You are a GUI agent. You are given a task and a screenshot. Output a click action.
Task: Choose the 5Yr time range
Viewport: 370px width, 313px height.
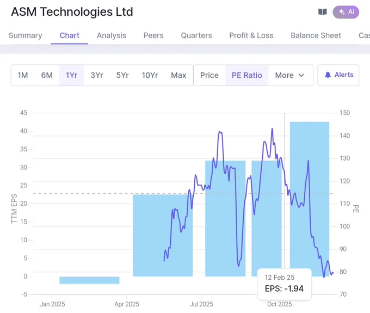coord(122,75)
